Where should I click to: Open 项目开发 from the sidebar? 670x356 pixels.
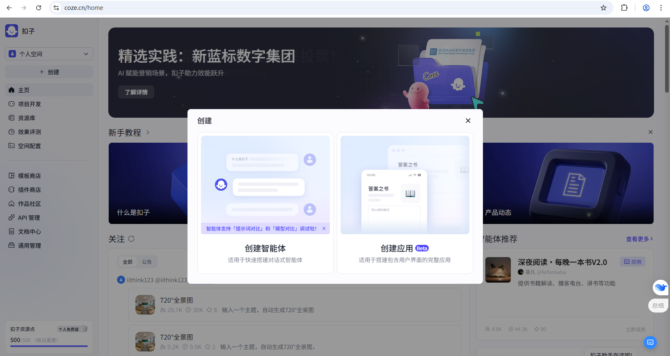tap(49, 104)
